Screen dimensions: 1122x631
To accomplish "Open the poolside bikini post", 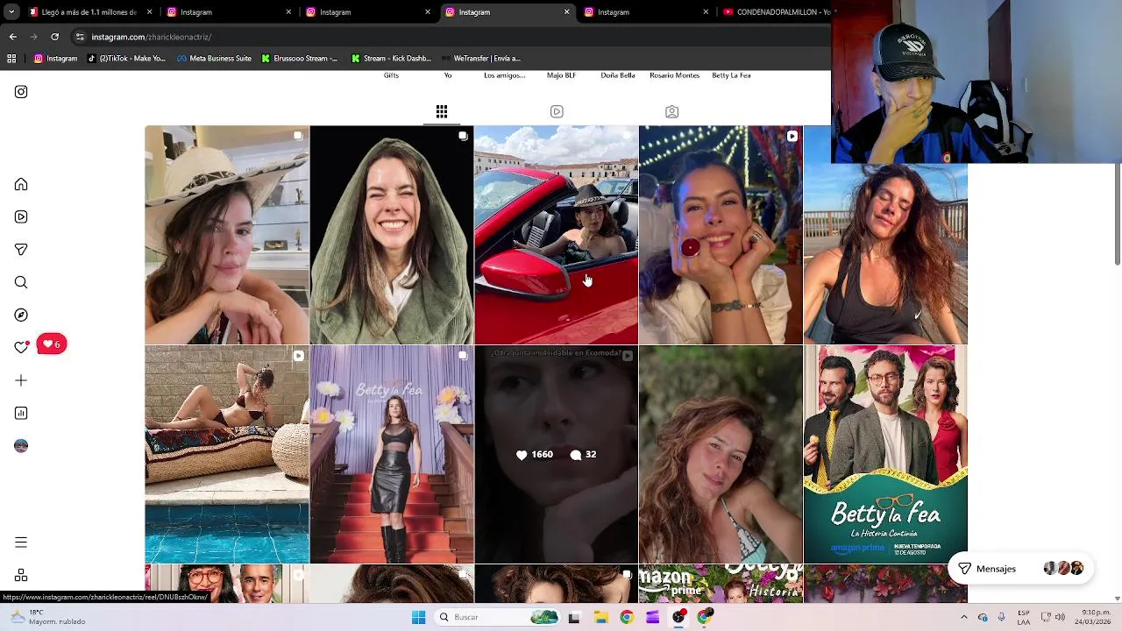I will [x=227, y=454].
